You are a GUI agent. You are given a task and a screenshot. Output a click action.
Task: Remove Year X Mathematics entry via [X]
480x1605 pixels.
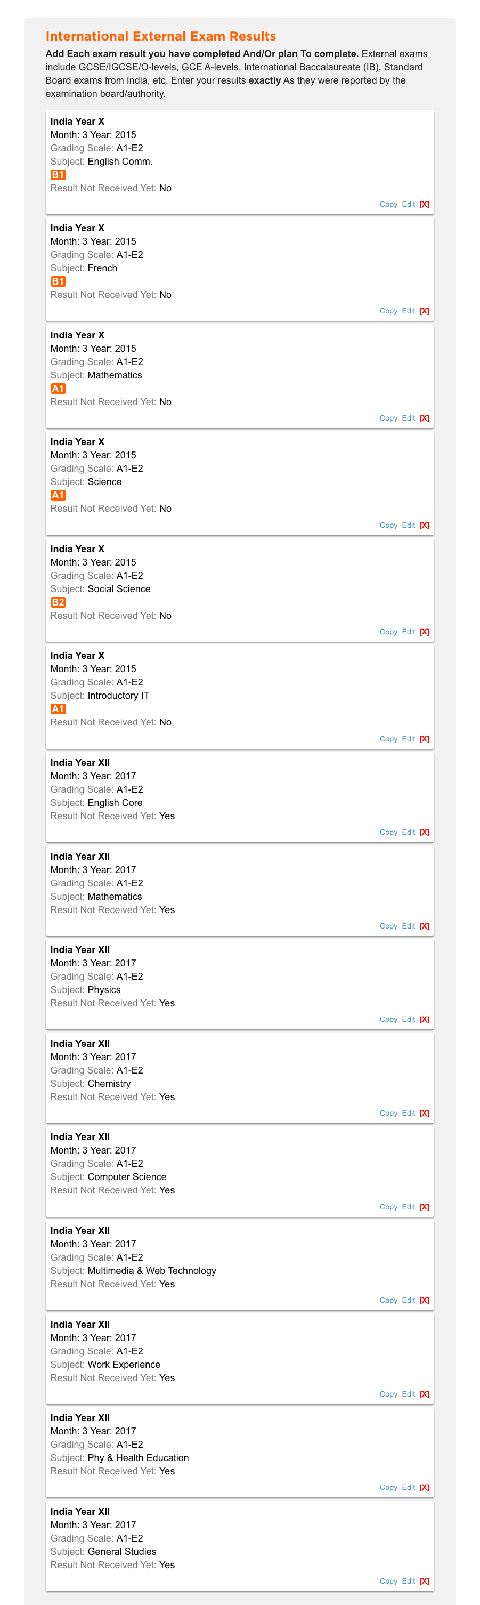click(x=424, y=418)
